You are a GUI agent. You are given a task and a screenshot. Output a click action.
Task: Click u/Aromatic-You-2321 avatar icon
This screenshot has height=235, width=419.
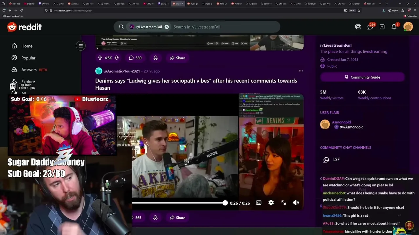pos(99,71)
